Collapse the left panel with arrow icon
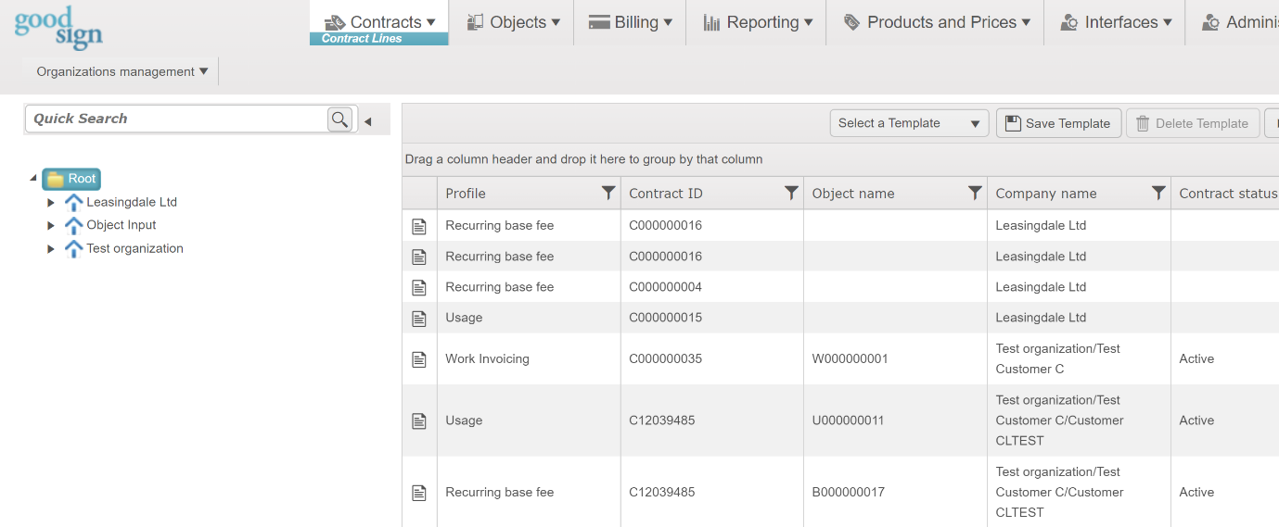1279x527 pixels. 367,121
